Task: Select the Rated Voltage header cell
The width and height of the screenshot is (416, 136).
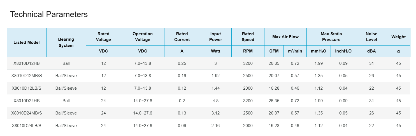Action: pos(103,37)
